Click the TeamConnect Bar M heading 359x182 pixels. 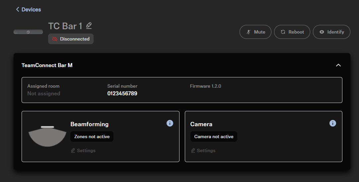coord(47,65)
